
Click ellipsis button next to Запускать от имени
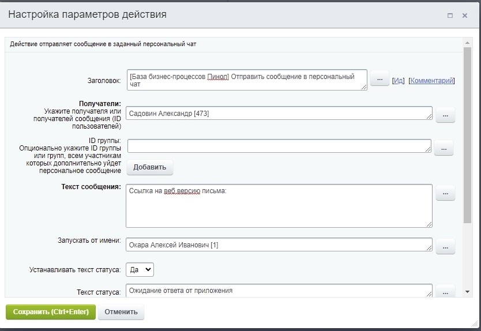point(445,247)
